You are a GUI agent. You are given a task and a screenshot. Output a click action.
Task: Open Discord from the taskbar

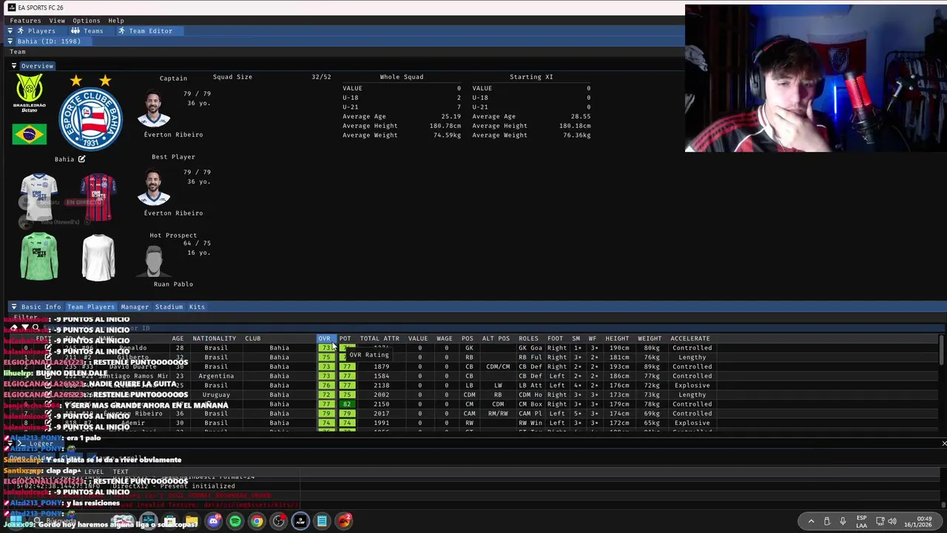(214, 521)
